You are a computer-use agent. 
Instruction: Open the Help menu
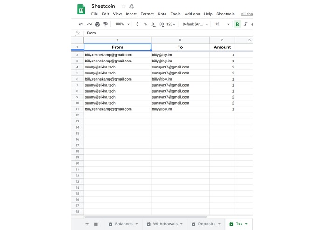click(208, 14)
